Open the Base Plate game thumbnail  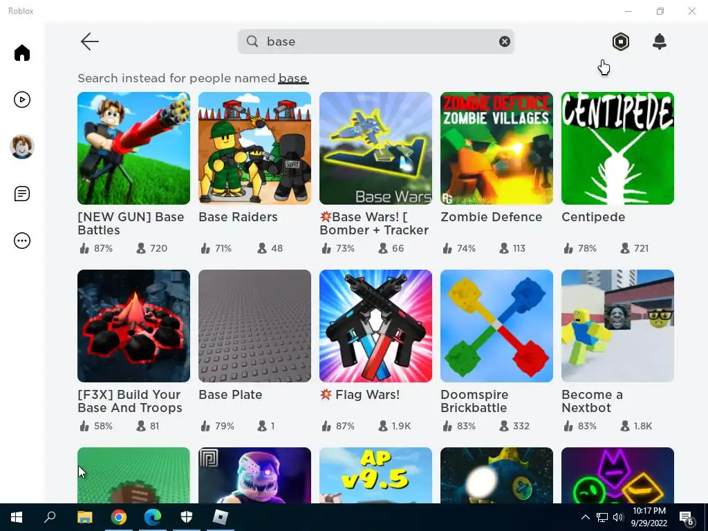tap(254, 326)
